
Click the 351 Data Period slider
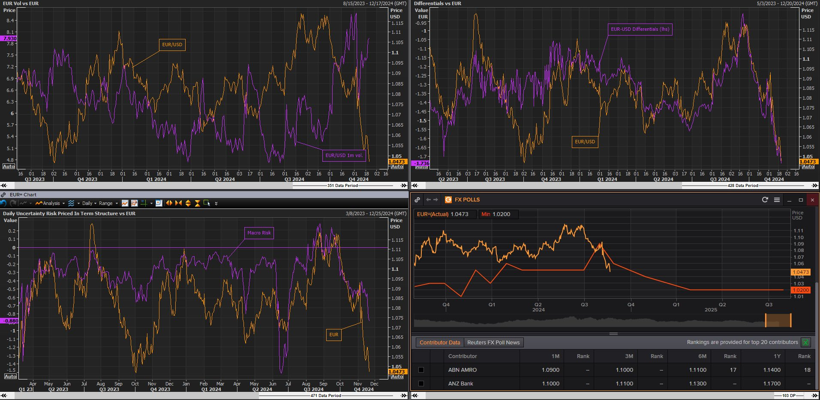coord(342,185)
